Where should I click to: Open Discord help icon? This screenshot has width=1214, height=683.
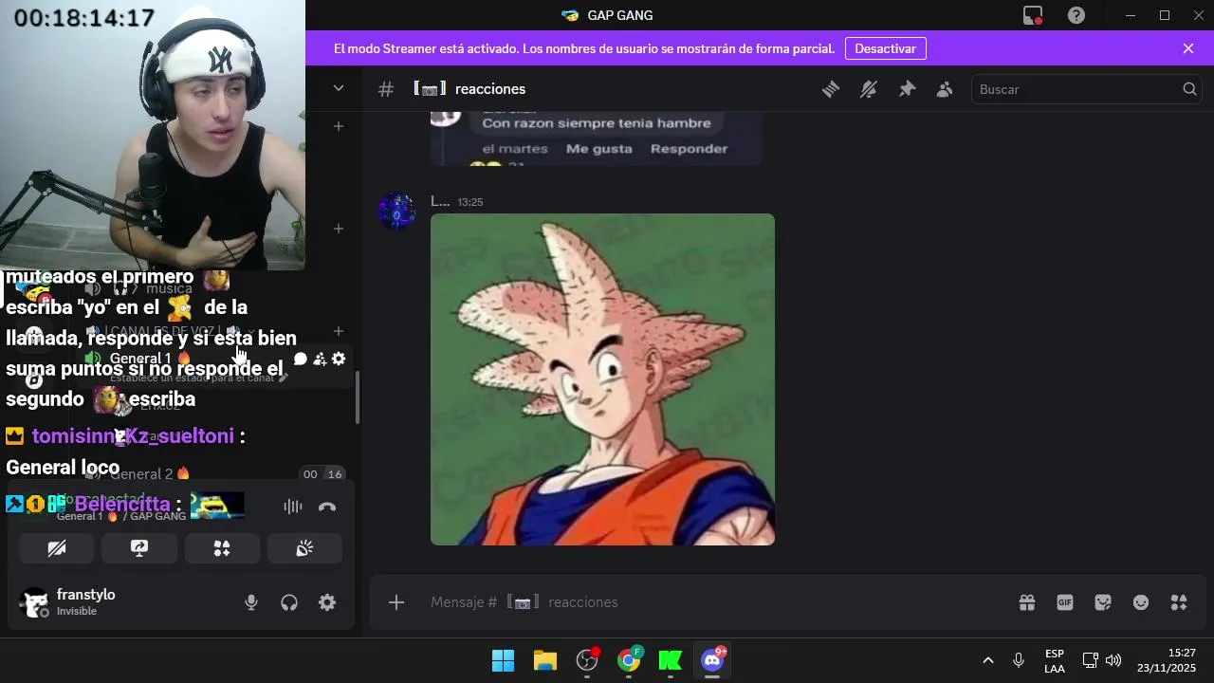(x=1076, y=15)
